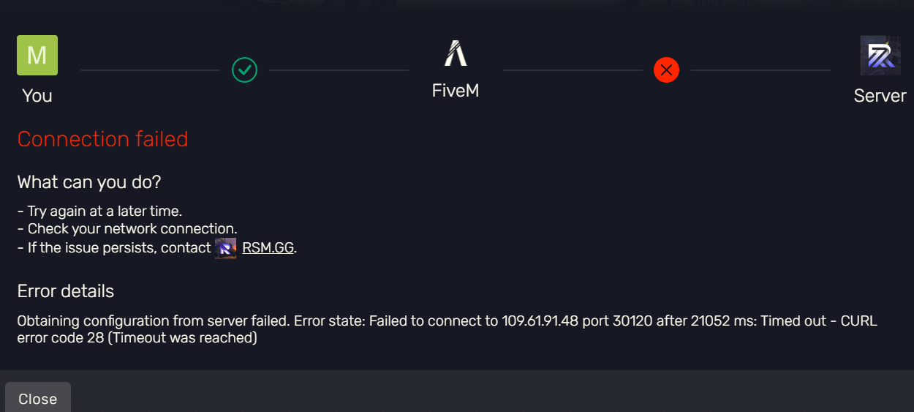Click the "FiveM" label under the logo
The width and height of the screenshot is (914, 412).
click(456, 91)
